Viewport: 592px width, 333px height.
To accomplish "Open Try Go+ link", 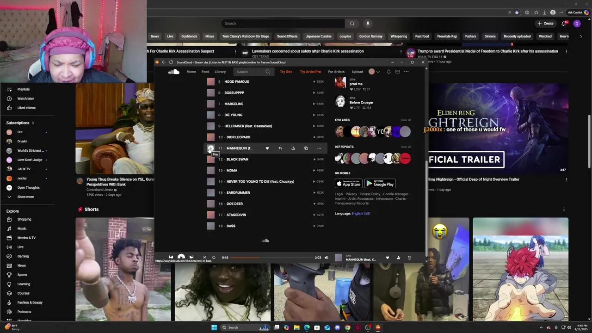I will 286,72.
